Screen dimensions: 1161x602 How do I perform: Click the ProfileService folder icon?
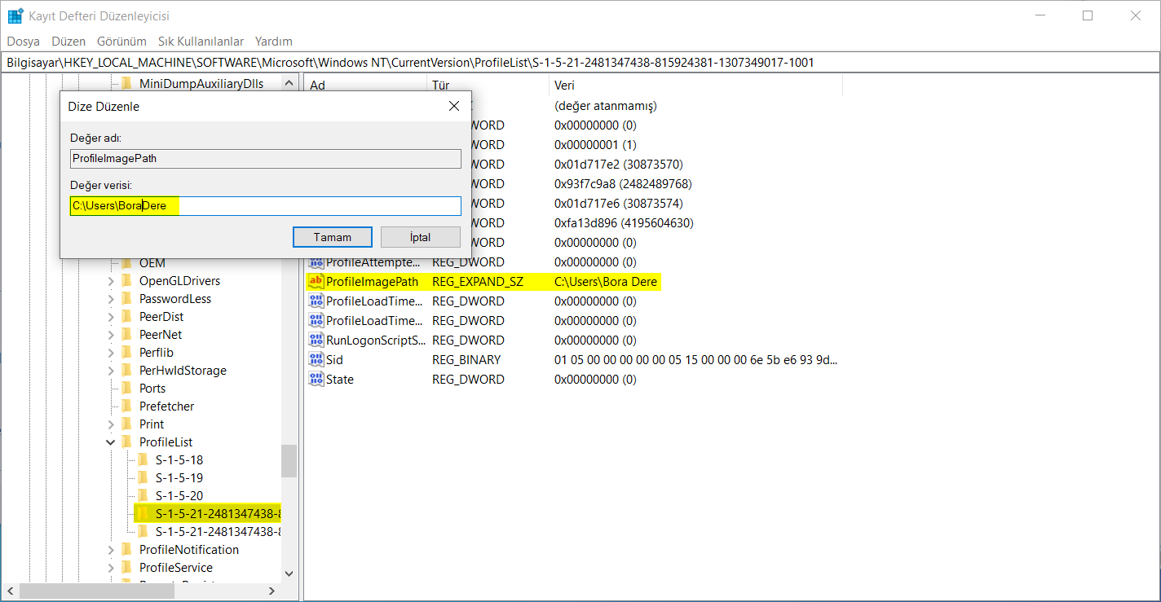tap(126, 568)
